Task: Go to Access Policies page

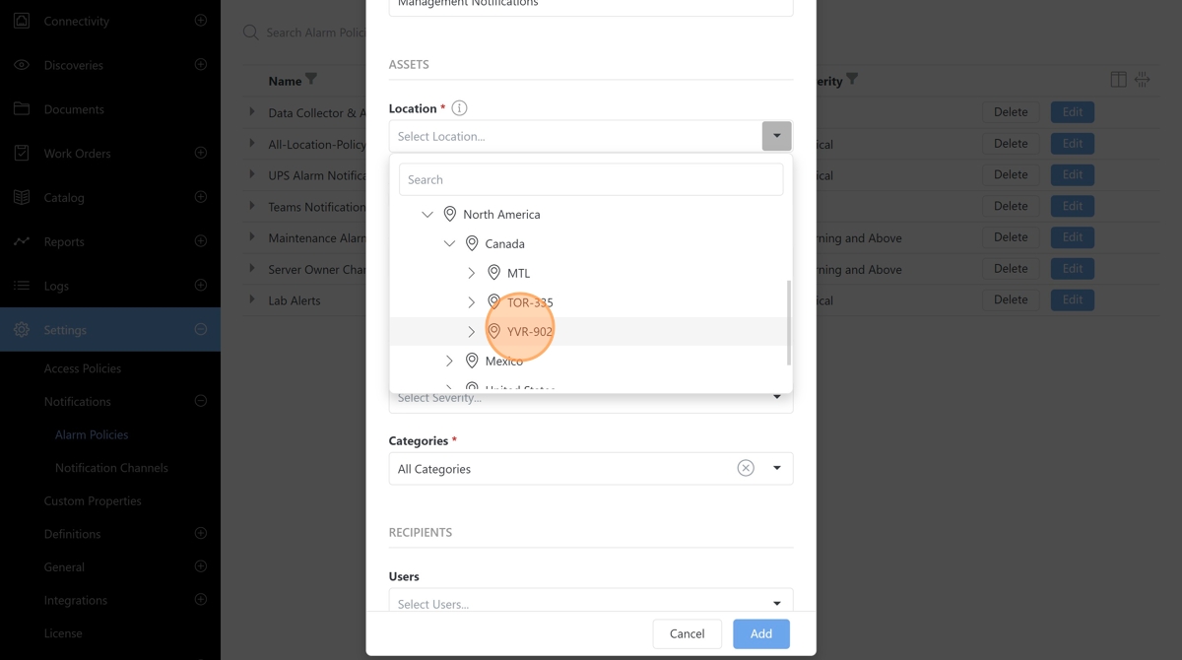Action: (x=83, y=368)
